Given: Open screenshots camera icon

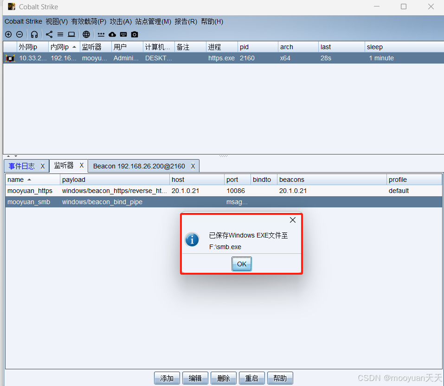Looking at the screenshot, I should 135,34.
